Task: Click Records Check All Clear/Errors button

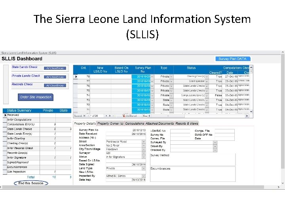Action: pos(55,86)
